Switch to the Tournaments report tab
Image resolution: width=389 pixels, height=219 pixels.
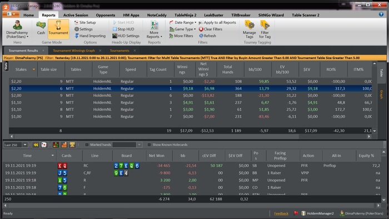point(119,51)
